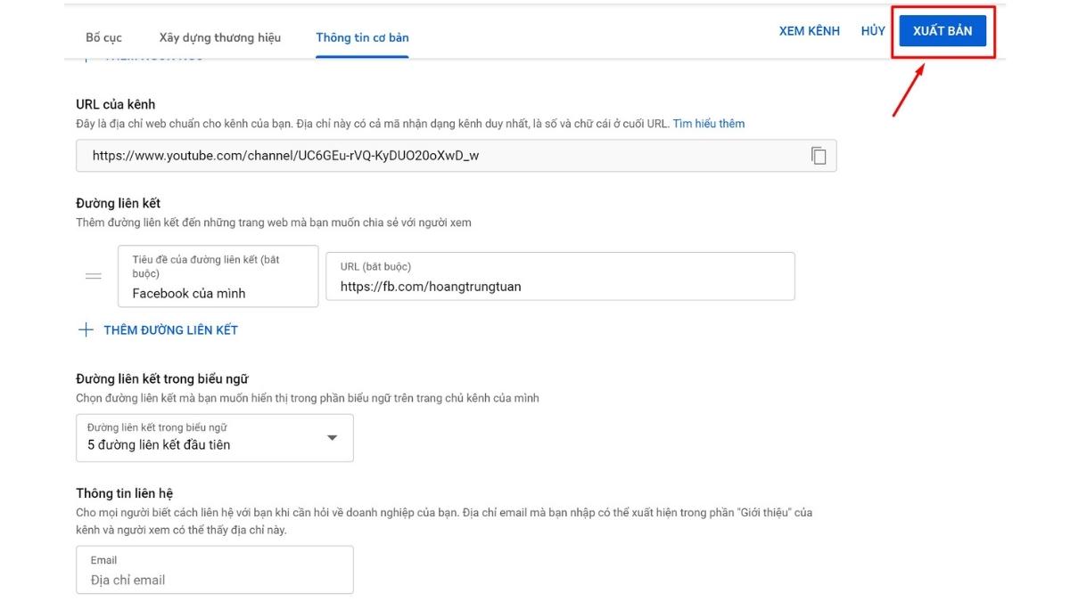Follow the Tìm hiểu thêm link
Image resolution: width=1070 pixels, height=601 pixels.
[708, 124]
